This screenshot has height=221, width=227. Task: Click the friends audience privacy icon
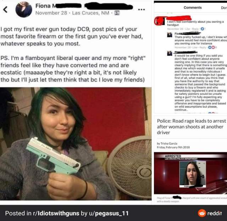pyautogui.click(x=117, y=13)
